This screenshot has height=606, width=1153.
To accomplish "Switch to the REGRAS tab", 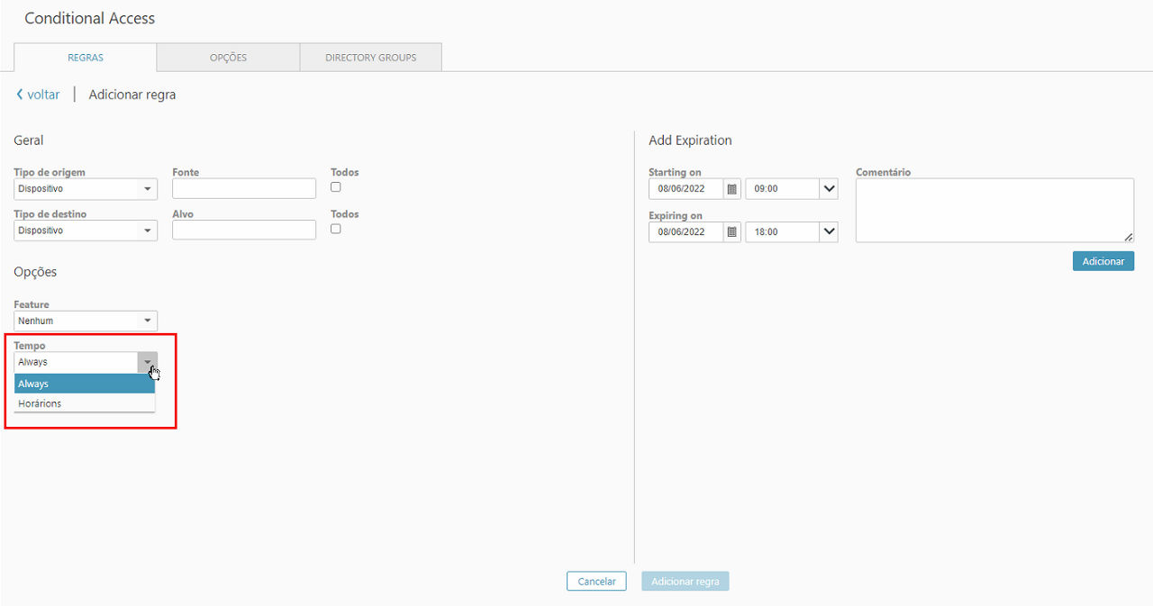I will [x=86, y=58].
